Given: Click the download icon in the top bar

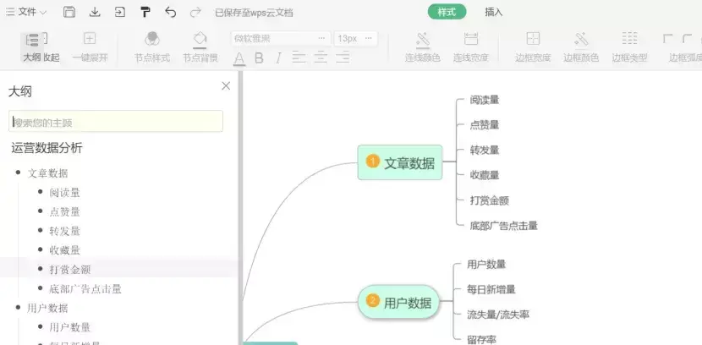Looking at the screenshot, I should 95,13.
